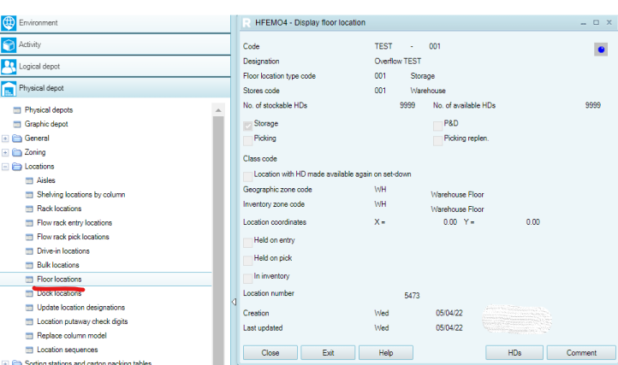Click the blue indicator icon beside Code

click(601, 50)
